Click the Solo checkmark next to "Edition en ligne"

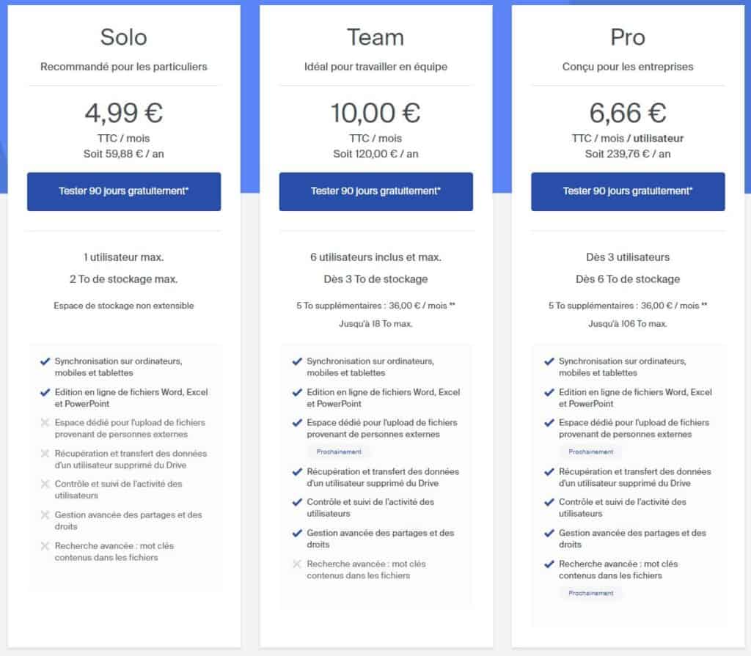pos(45,392)
